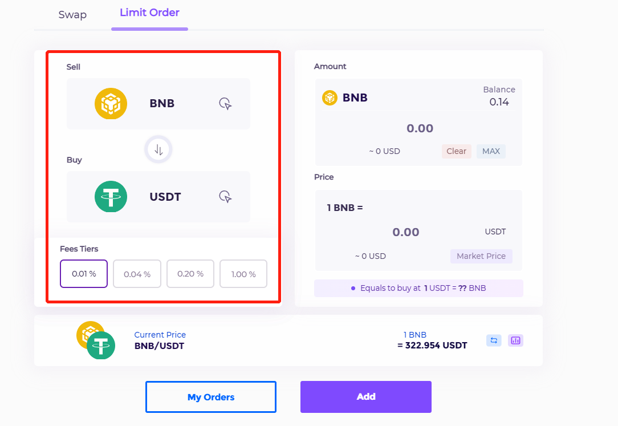Select the 0.04 % fee tier
The image size is (618, 426).
tap(137, 274)
